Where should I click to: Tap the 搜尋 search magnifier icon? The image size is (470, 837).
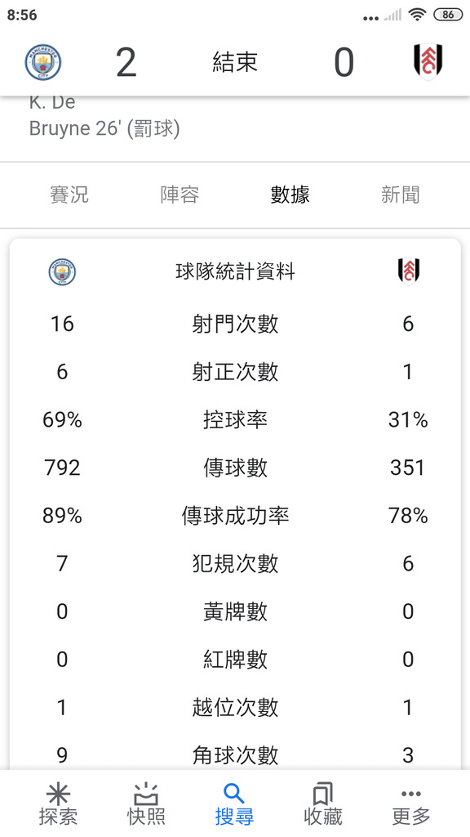tap(234, 794)
